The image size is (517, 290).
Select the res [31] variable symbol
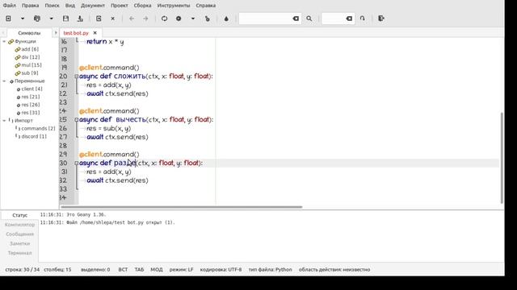(x=28, y=113)
